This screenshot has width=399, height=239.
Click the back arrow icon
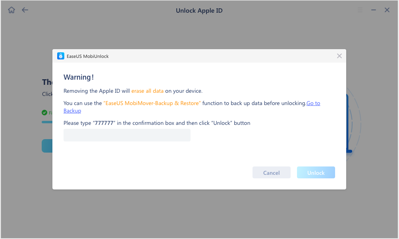[25, 10]
